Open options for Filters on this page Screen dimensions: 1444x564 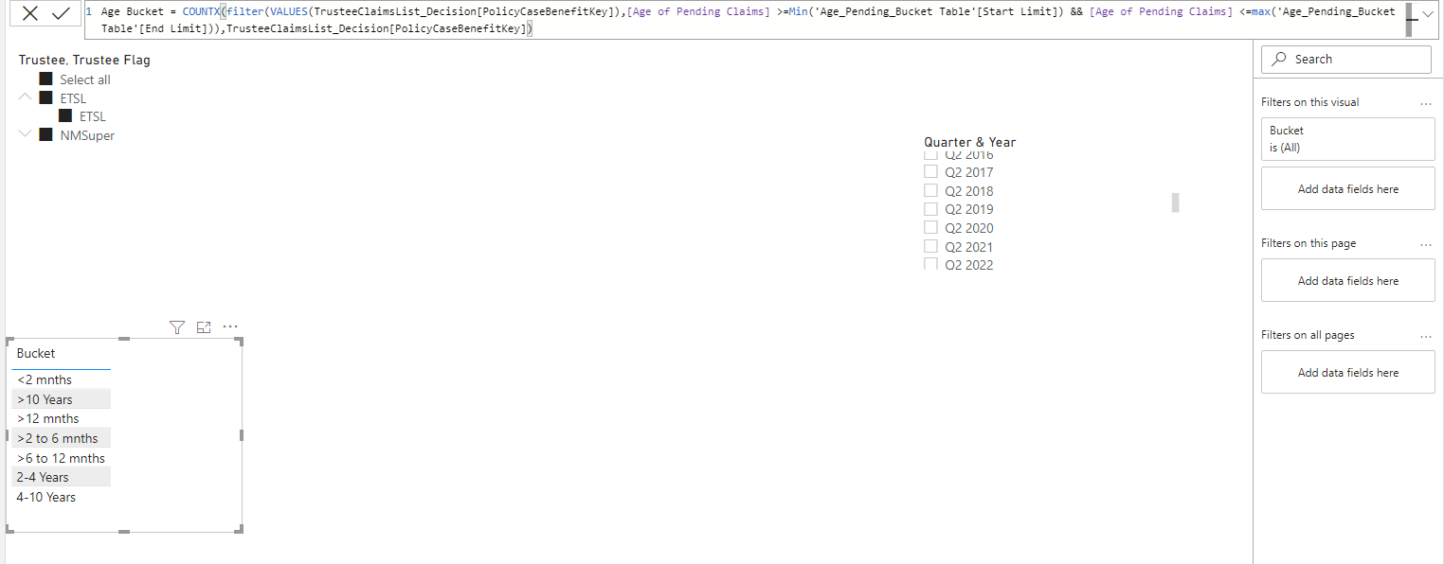pyautogui.click(x=1426, y=244)
